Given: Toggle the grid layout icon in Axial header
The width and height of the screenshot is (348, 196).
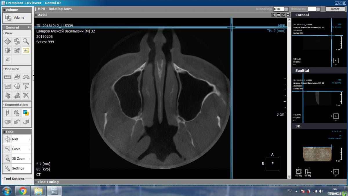Looking at the screenshot, I should pos(278,15).
